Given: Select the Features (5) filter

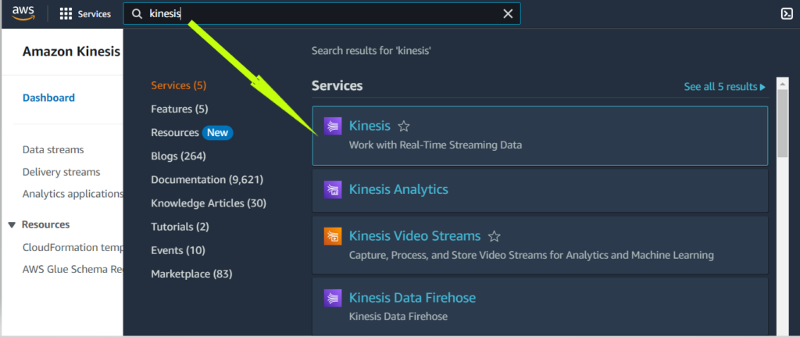Looking at the screenshot, I should 180,109.
